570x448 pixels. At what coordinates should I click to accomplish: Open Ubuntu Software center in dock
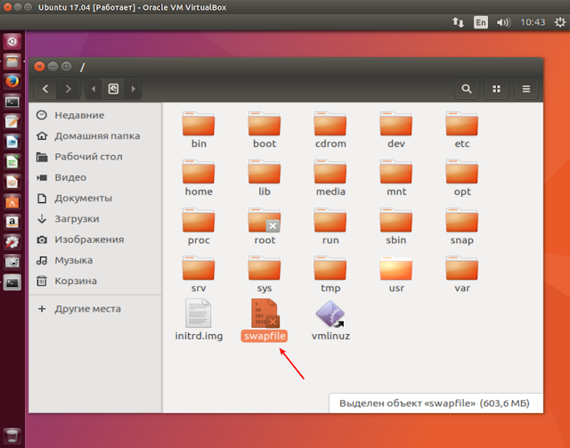(x=12, y=201)
